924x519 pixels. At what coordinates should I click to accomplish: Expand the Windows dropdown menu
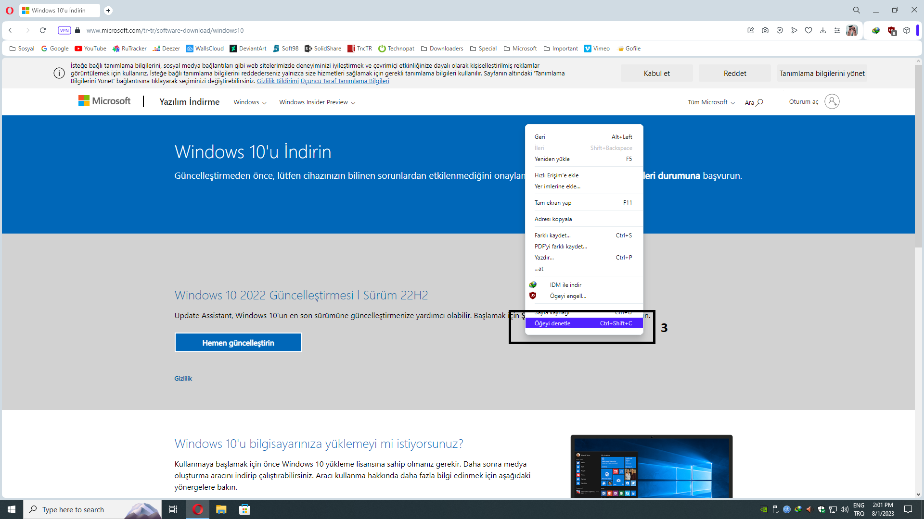[x=250, y=102]
